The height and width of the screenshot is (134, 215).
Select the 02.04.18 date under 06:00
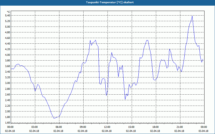tap(58, 131)
